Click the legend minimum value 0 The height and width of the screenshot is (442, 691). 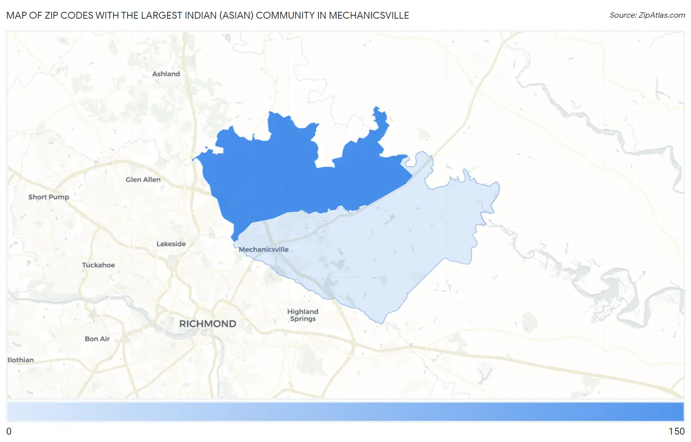9,431
